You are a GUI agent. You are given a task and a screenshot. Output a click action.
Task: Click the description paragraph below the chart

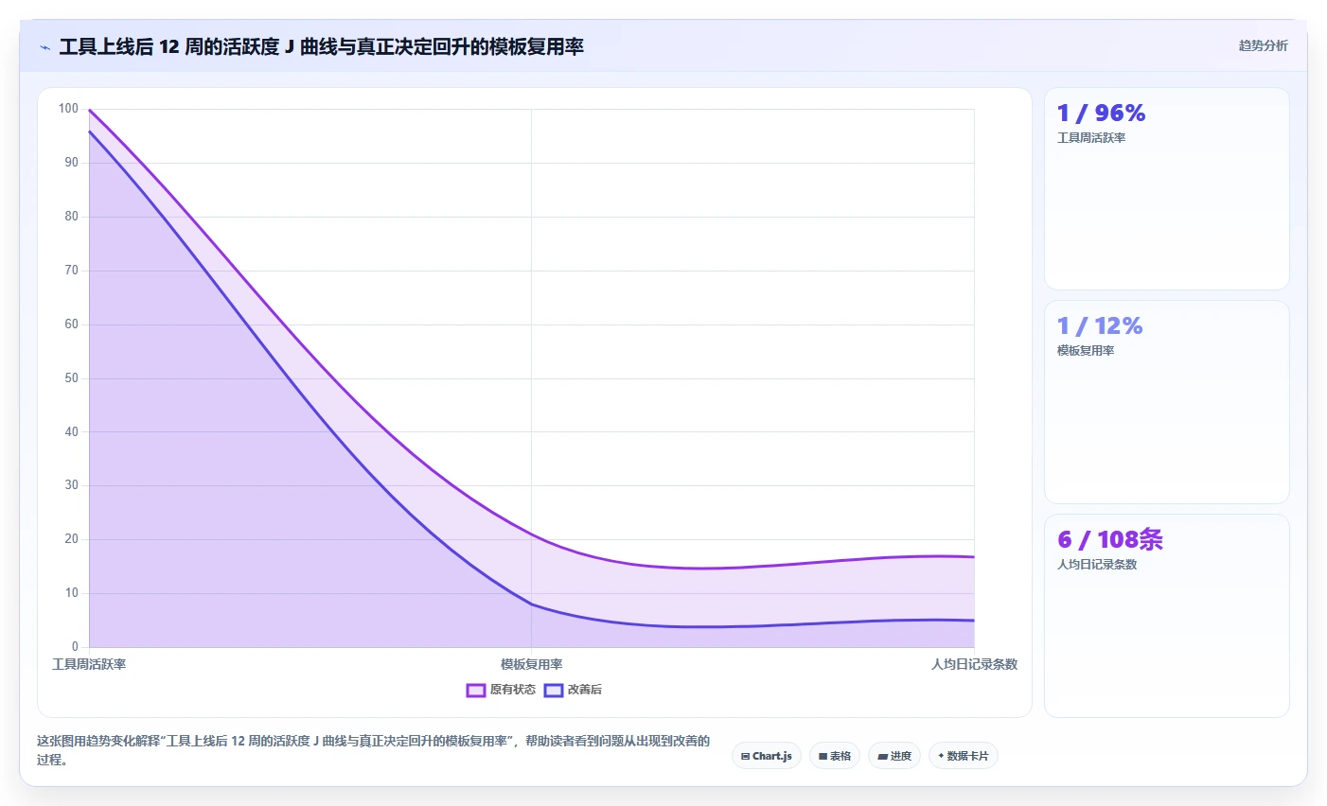pyautogui.click(x=374, y=750)
